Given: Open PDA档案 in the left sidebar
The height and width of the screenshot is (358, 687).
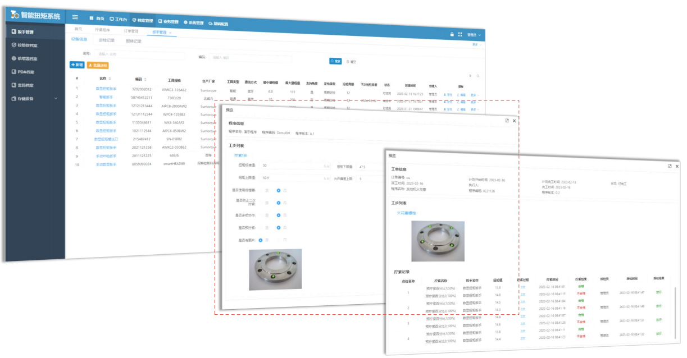Looking at the screenshot, I should click(22, 72).
